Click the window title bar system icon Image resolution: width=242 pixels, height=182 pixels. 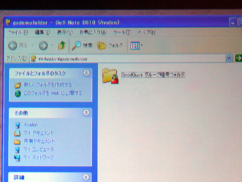point(8,22)
